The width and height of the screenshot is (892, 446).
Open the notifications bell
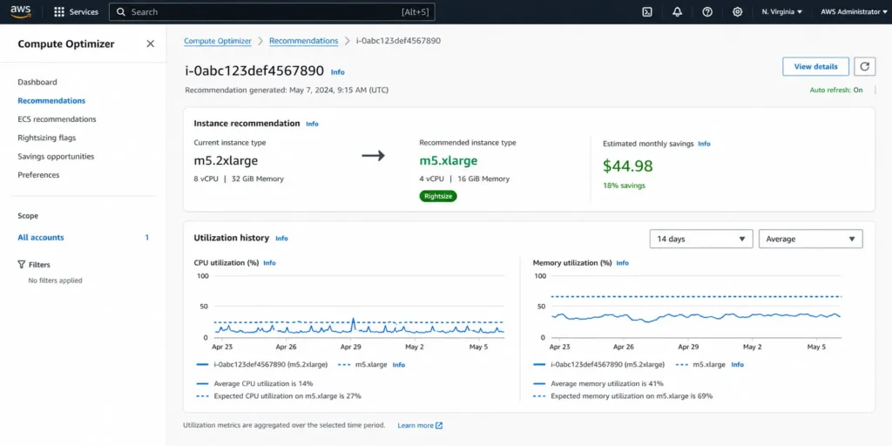point(677,12)
